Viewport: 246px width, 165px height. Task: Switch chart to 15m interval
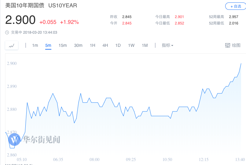coord(63,45)
